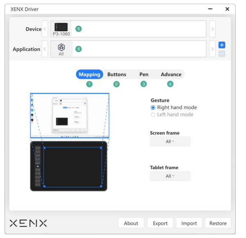Select Left hand mode

pyautogui.click(x=172, y=115)
